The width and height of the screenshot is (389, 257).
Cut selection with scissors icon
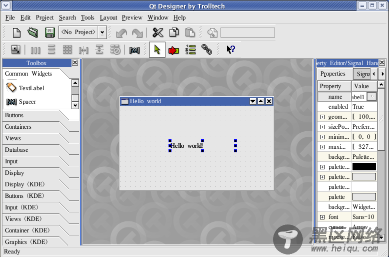(158, 33)
